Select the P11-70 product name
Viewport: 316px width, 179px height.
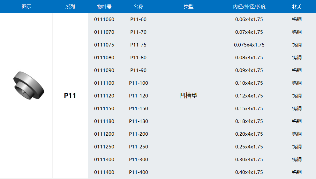pyautogui.click(x=139, y=32)
